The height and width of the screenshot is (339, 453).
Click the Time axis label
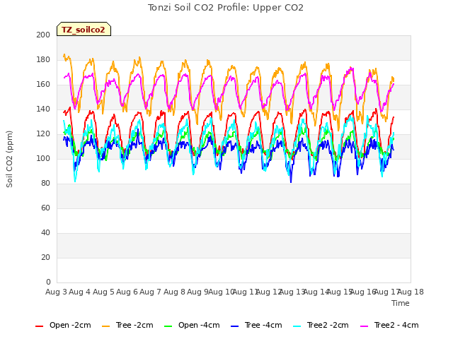click(x=401, y=303)
